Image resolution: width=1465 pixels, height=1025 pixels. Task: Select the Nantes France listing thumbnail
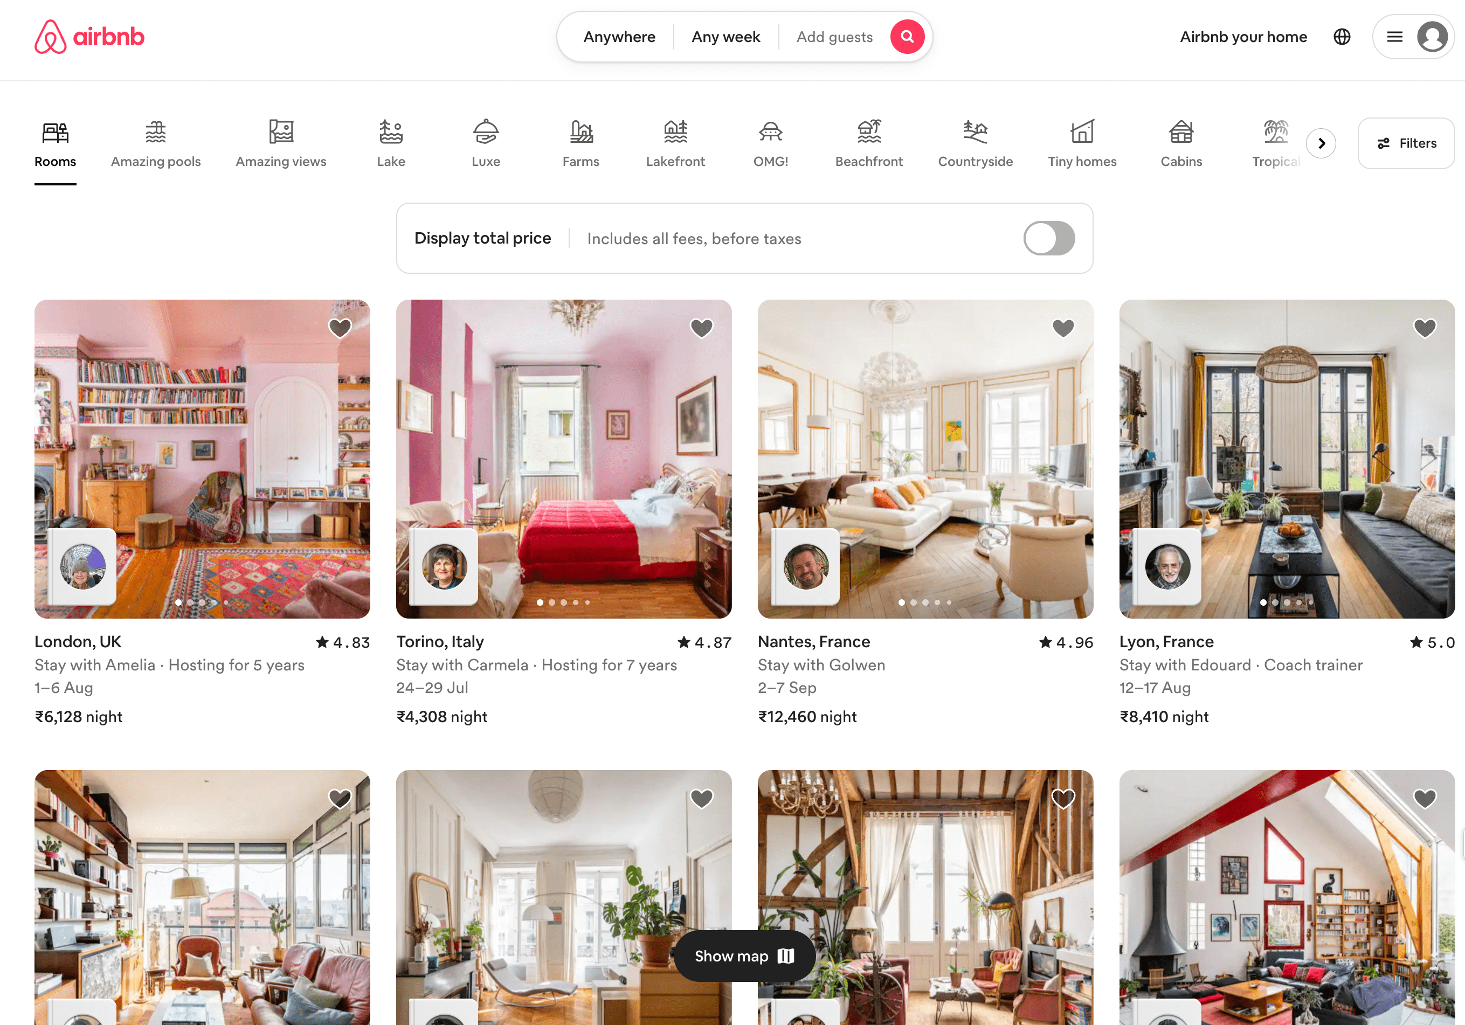tap(926, 459)
